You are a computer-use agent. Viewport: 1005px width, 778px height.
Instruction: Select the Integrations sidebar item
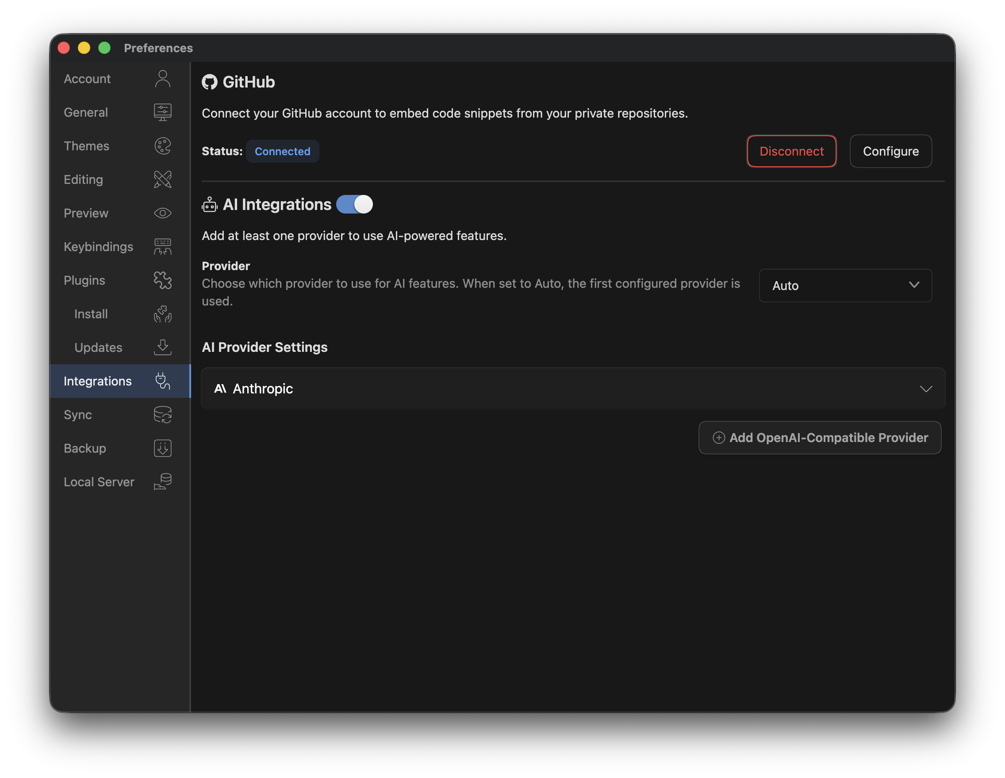click(119, 381)
